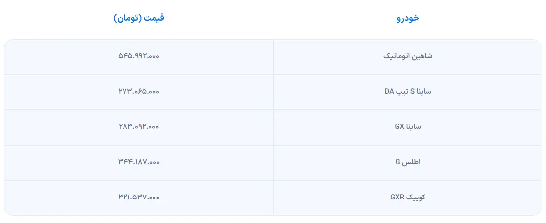
Task: Select the اطلس G car name cell
Action: pyautogui.click(x=408, y=162)
